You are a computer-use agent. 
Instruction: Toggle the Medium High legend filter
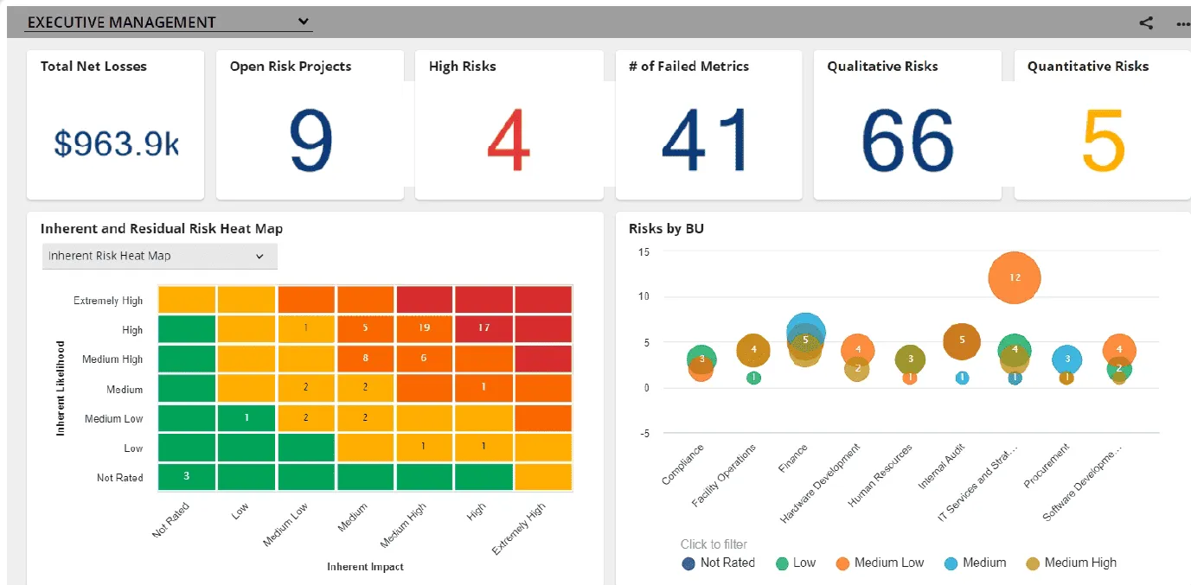[1070, 563]
